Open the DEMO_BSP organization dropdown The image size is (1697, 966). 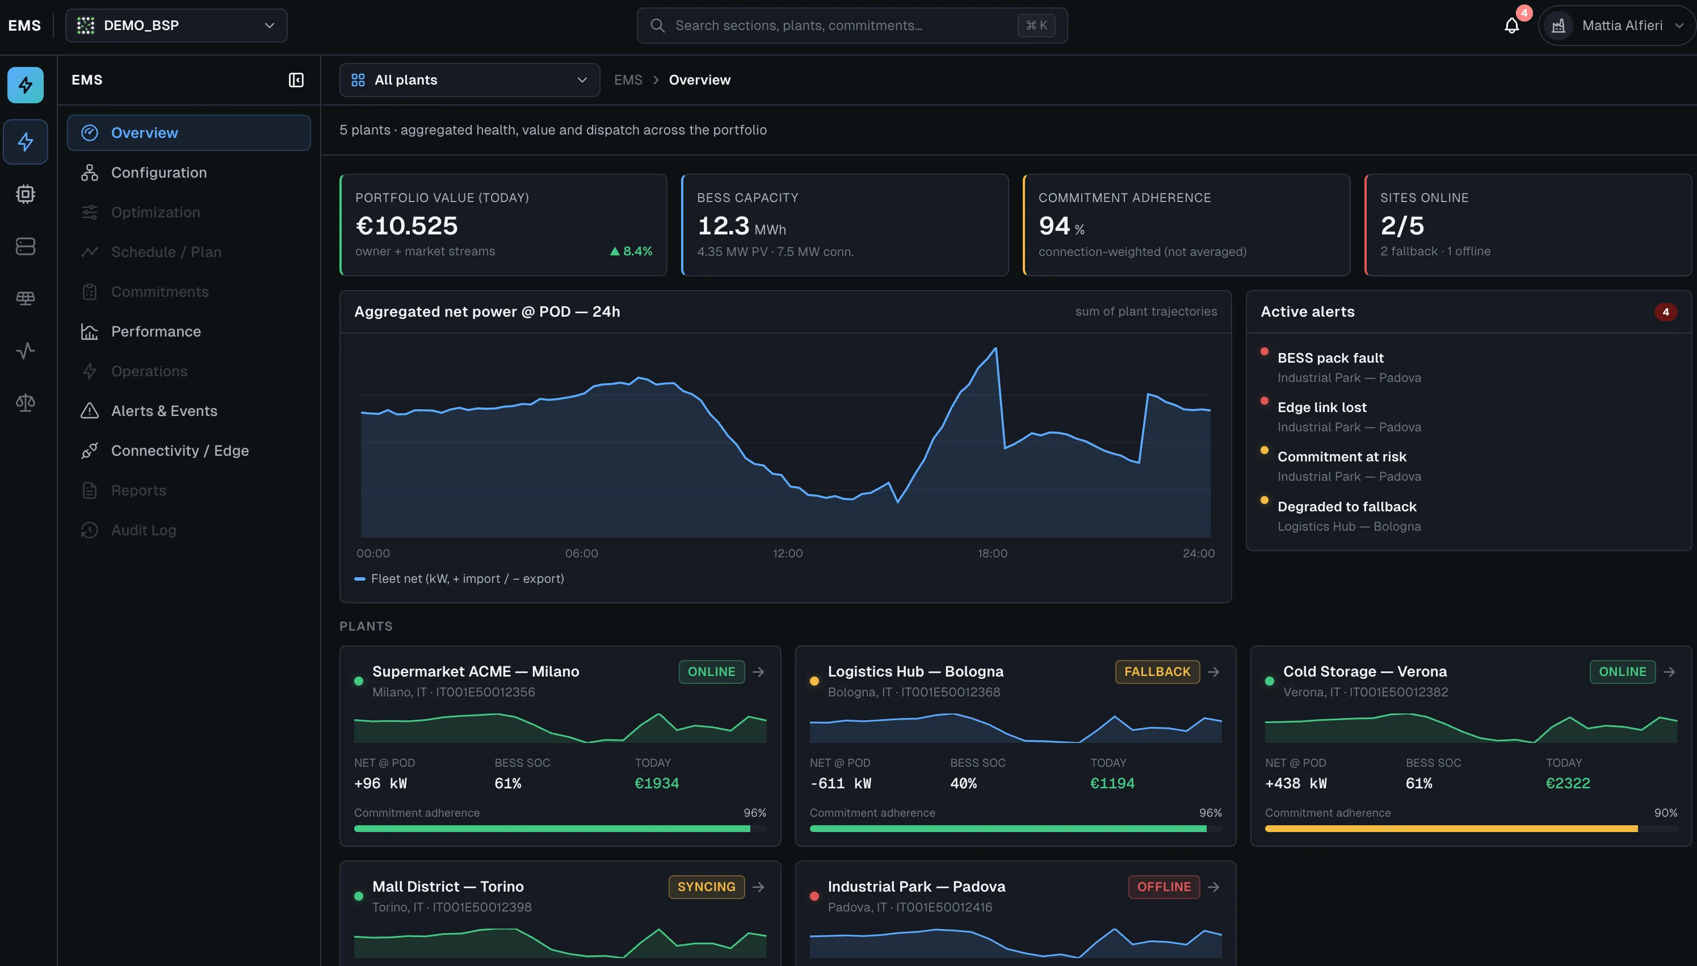tap(177, 25)
